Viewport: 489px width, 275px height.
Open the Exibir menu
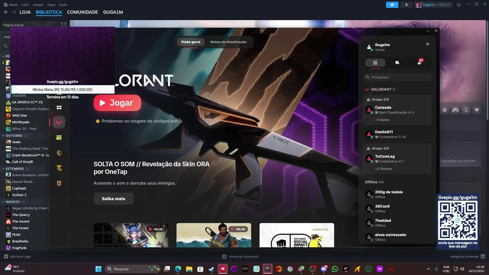(25, 5)
